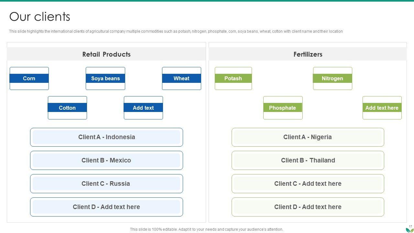Click Client D placeholder under Retail Products
This screenshot has height=233, width=414.
tap(106, 207)
